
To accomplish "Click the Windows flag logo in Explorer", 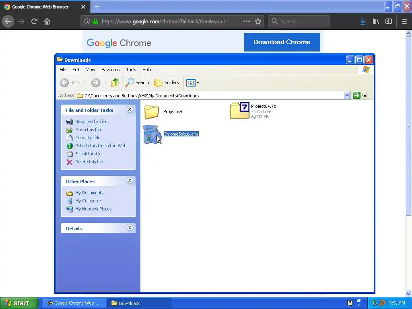I will coord(366,70).
